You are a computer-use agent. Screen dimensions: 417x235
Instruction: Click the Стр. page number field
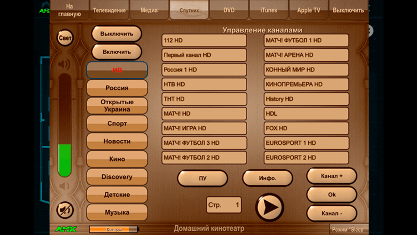point(224,205)
